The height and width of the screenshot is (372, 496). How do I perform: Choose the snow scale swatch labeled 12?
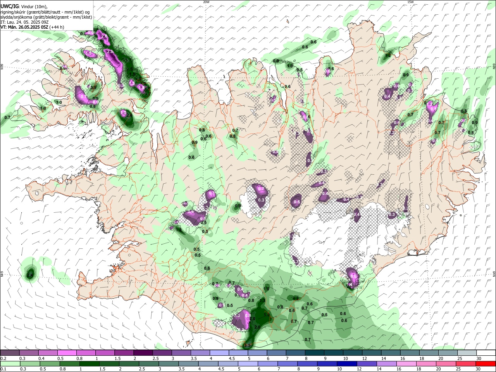coord(371,353)
